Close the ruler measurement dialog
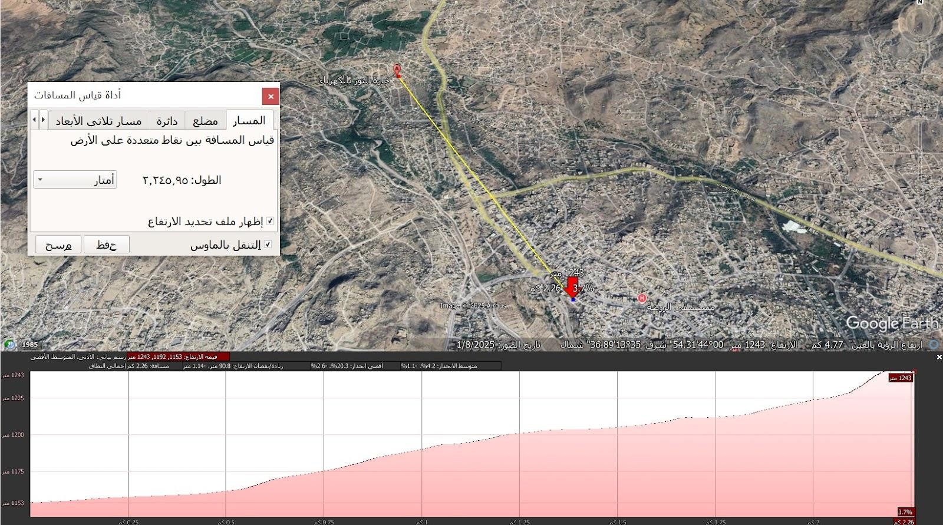Screen dimensions: 943x525 (x=271, y=96)
